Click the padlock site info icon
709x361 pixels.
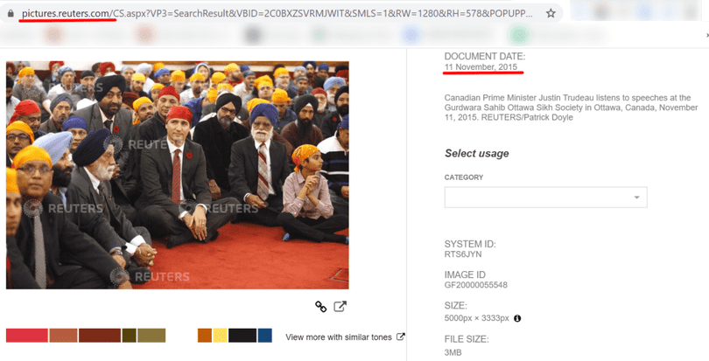coord(11,14)
